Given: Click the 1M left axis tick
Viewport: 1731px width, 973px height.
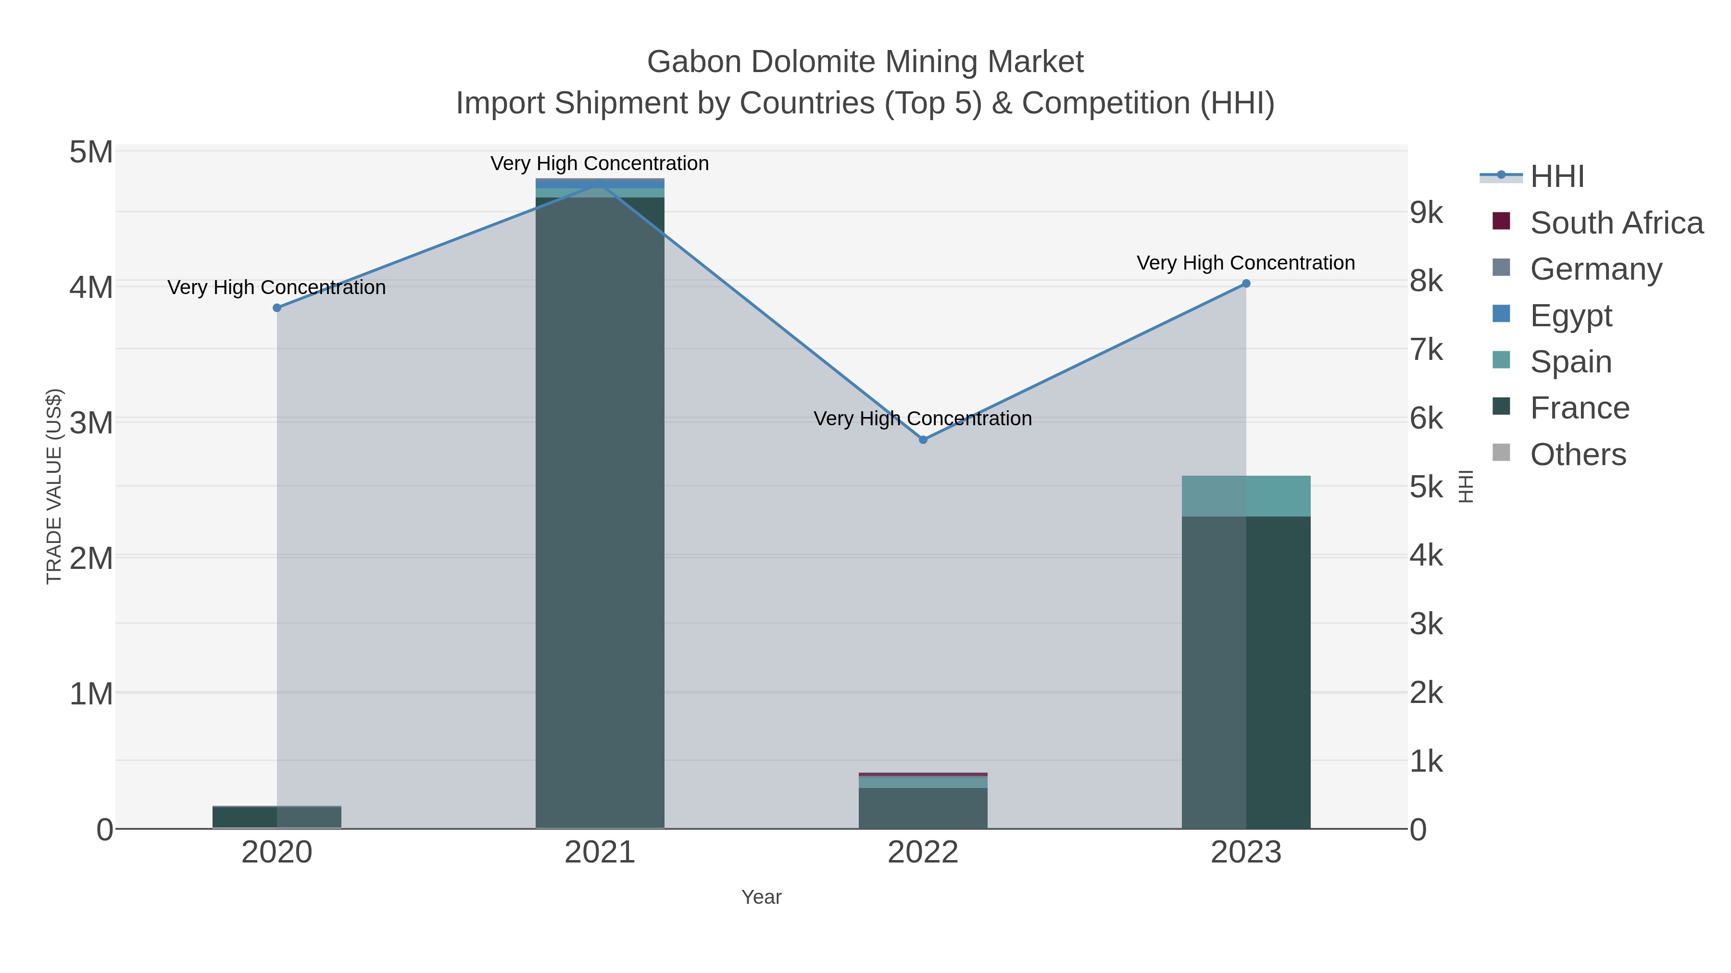Looking at the screenshot, I should (x=91, y=694).
